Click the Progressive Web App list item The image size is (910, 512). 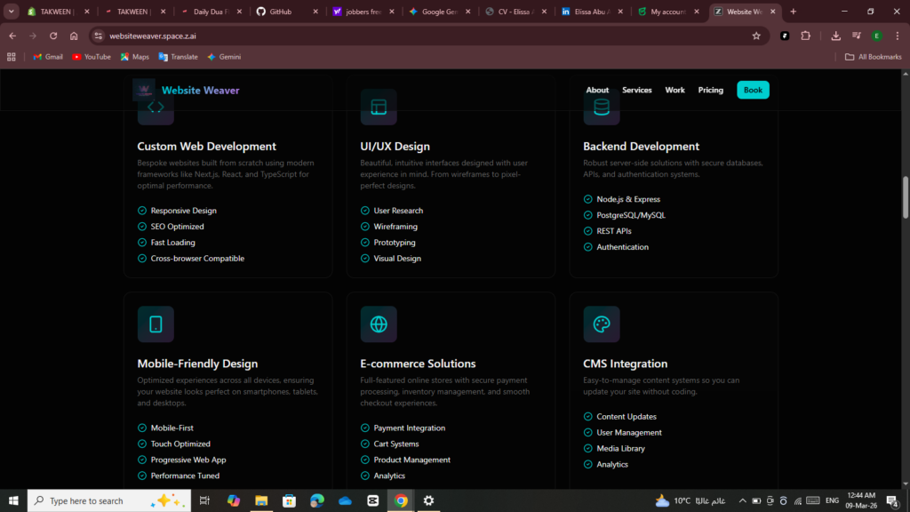tap(188, 460)
